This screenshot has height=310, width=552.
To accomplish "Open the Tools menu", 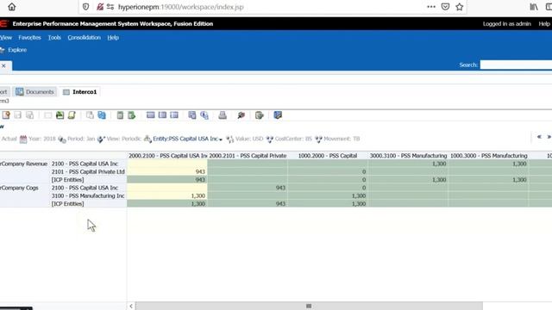I will point(54,38).
